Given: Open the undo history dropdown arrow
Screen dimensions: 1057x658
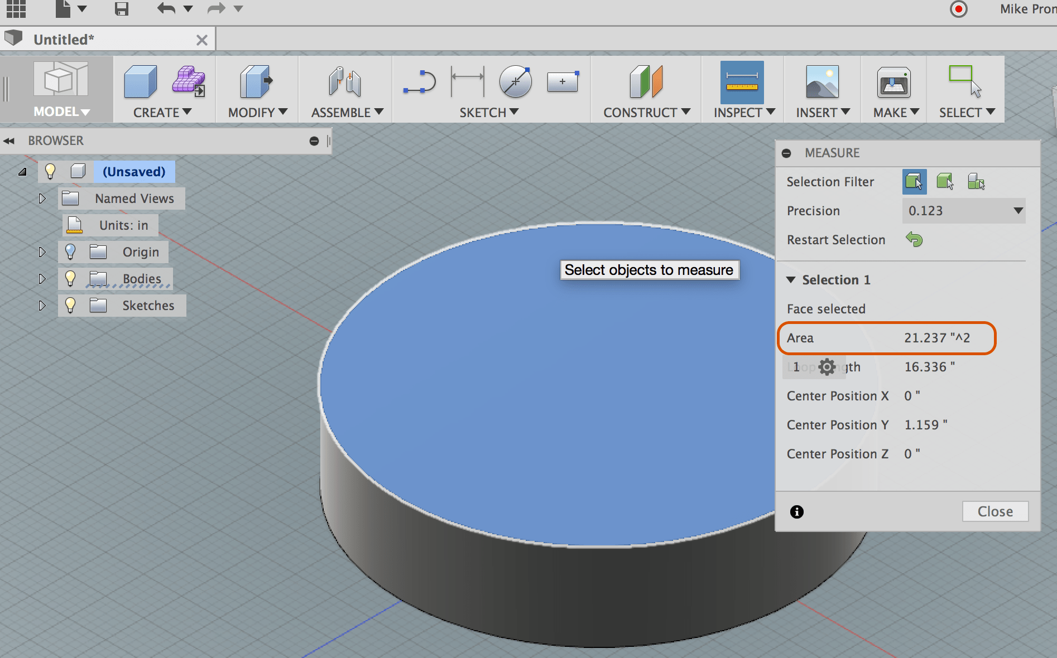Looking at the screenshot, I should (188, 8).
